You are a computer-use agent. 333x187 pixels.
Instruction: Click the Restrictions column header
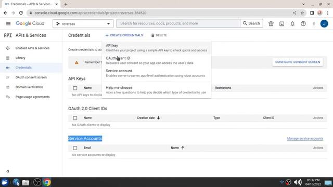click(x=223, y=88)
